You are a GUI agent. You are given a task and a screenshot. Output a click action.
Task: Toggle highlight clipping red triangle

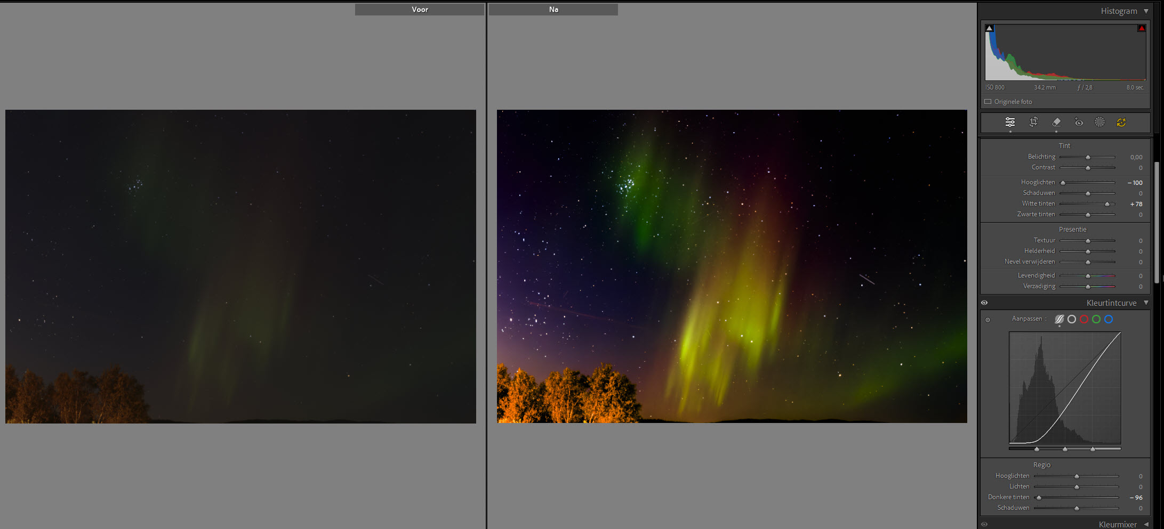(x=1141, y=28)
